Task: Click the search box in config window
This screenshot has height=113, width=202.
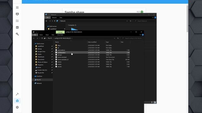Action: pyautogui.click(x=132, y=38)
